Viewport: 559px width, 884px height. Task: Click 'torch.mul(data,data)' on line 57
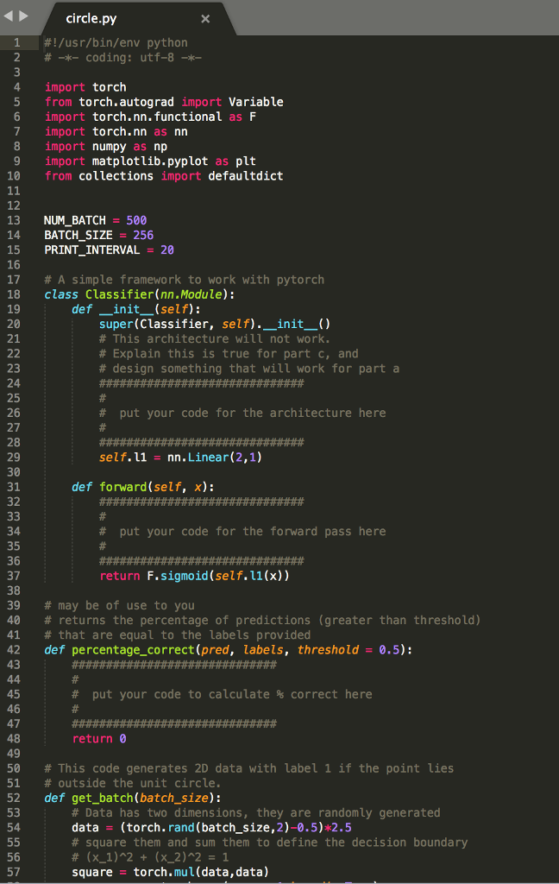tap(201, 872)
